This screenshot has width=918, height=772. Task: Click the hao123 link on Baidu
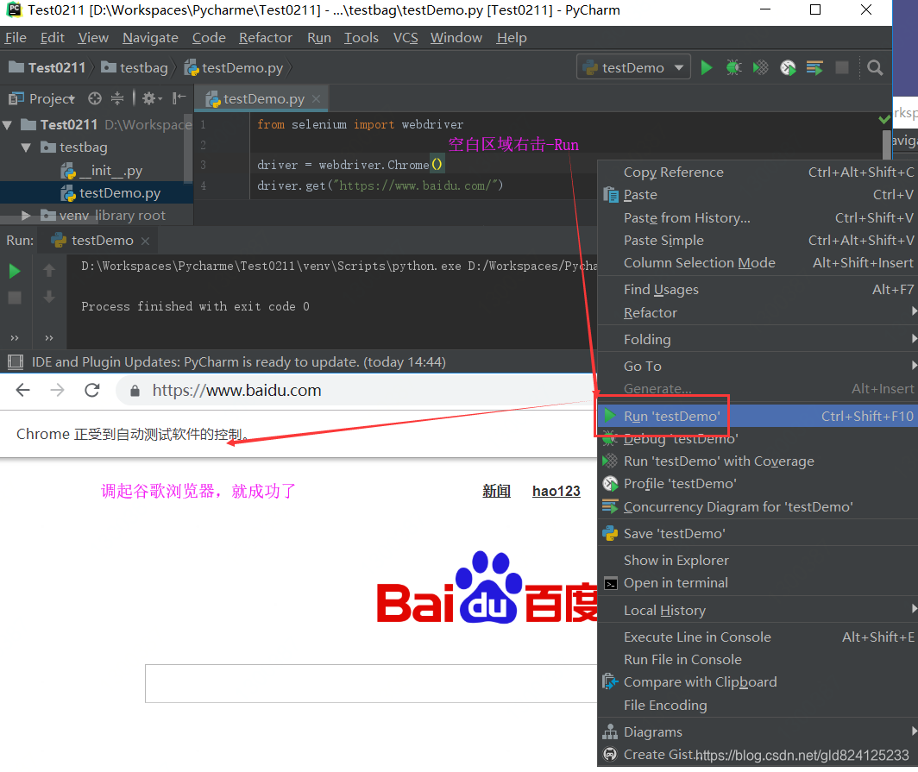[x=556, y=491]
